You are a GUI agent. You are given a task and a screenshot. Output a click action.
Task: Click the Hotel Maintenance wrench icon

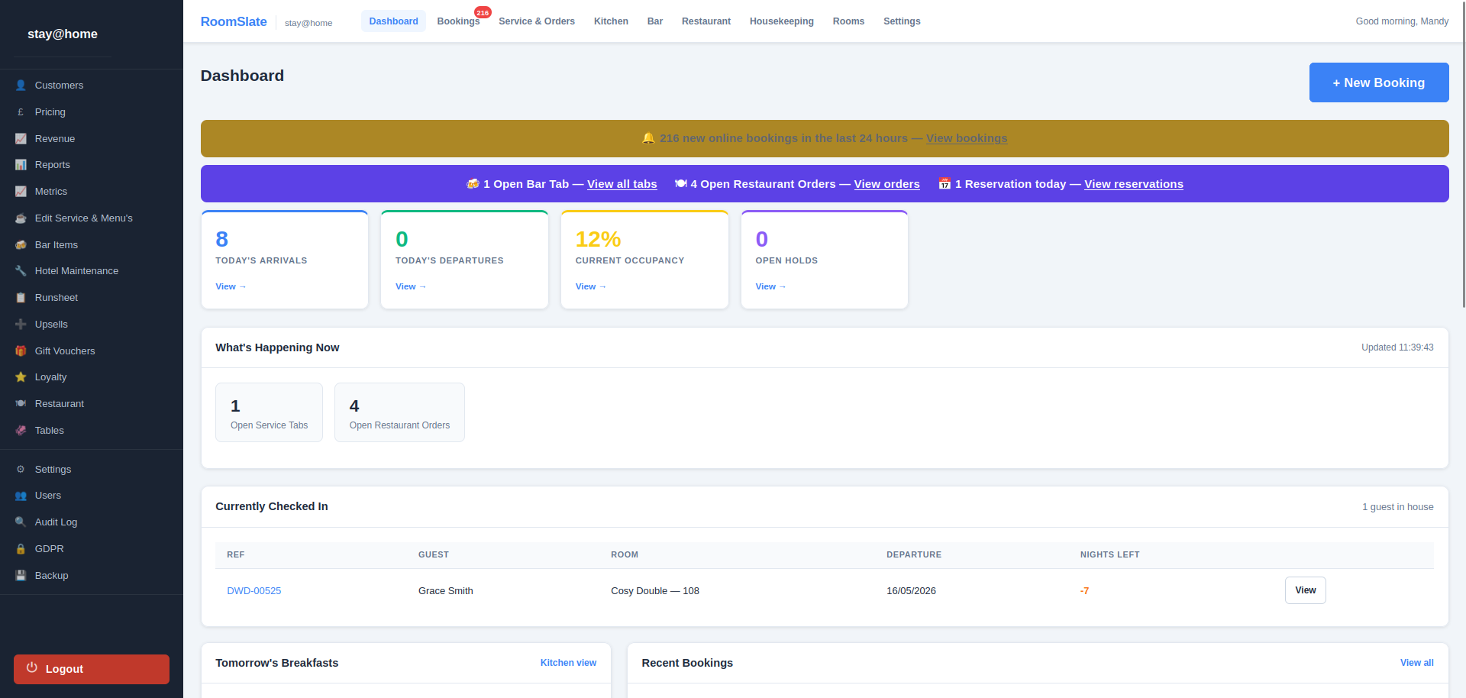[21, 271]
